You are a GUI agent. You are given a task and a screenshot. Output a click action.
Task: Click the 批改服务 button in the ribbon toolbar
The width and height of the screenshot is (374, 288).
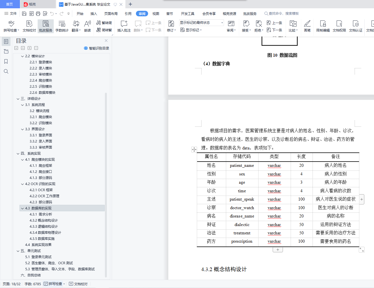(x=46, y=26)
